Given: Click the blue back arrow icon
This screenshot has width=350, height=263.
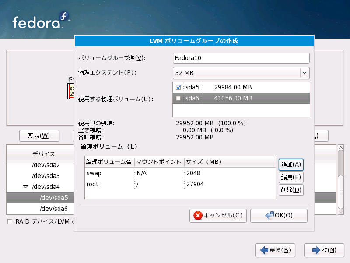Looking at the screenshot, I should pyautogui.click(x=264, y=250).
